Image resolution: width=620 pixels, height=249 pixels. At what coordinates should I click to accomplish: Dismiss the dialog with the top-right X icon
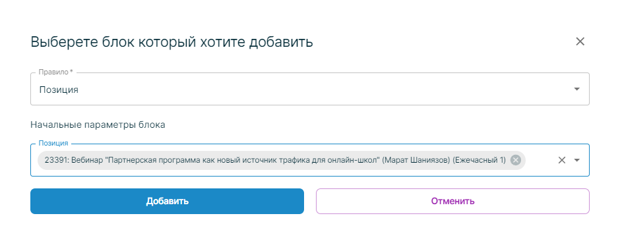click(x=580, y=41)
